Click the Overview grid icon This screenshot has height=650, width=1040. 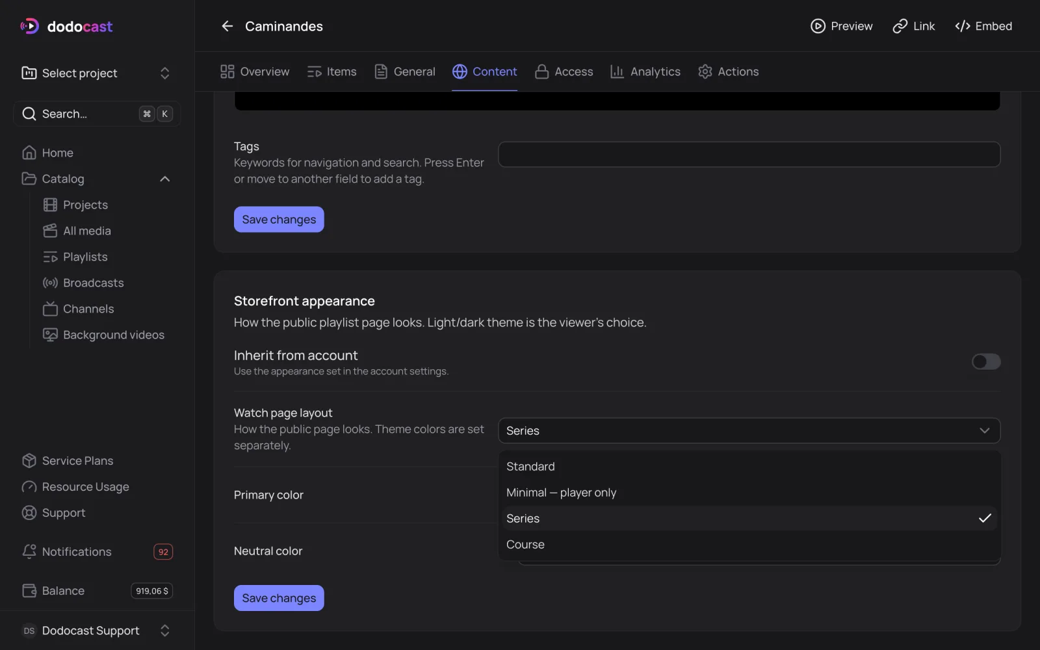[x=227, y=71]
